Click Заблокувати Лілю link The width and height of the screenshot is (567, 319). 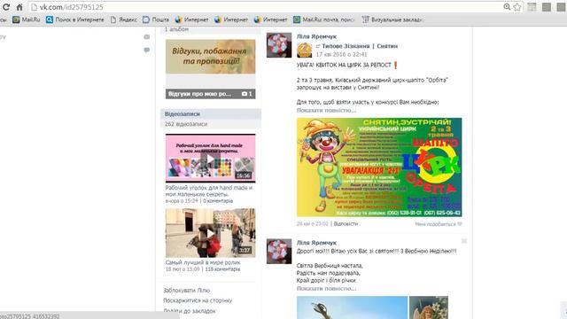tap(187, 291)
